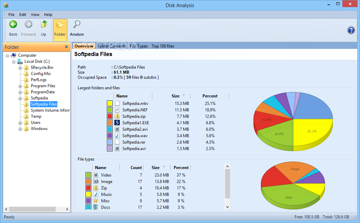The width and height of the screenshot is (360, 223).
Task: Click the Softpedia.NEF image file icon
Action: pyautogui.click(x=117, y=110)
